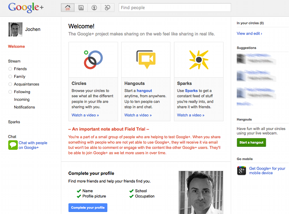This screenshot has height=214, width=289.
Task: Click the green chat bubble icon
Action: [x=13, y=145]
